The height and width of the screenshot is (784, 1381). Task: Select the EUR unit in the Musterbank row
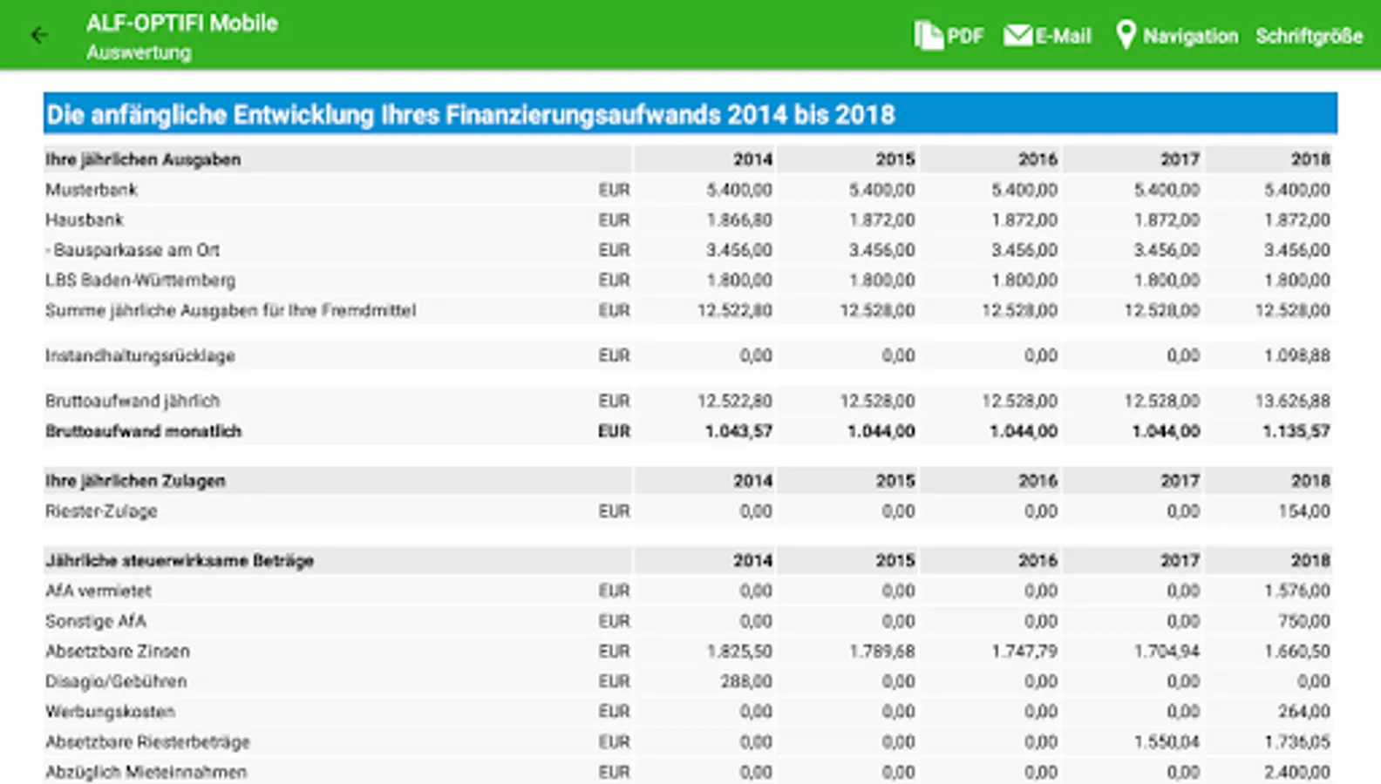614,190
